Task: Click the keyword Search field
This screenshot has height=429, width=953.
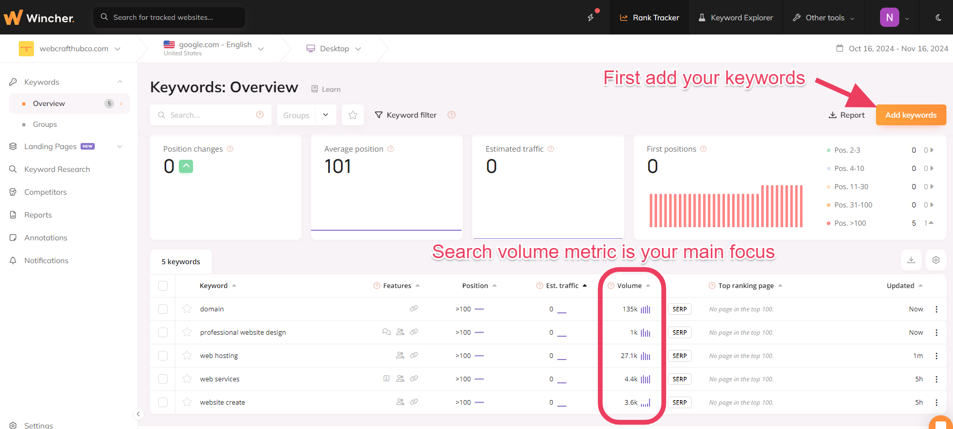Action: tap(210, 115)
